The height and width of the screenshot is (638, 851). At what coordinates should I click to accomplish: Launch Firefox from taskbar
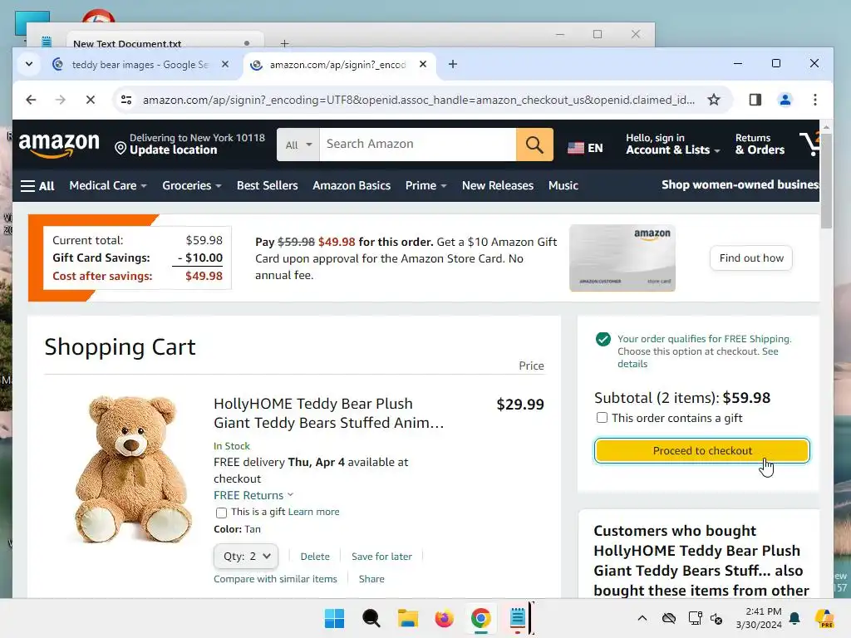(x=444, y=618)
